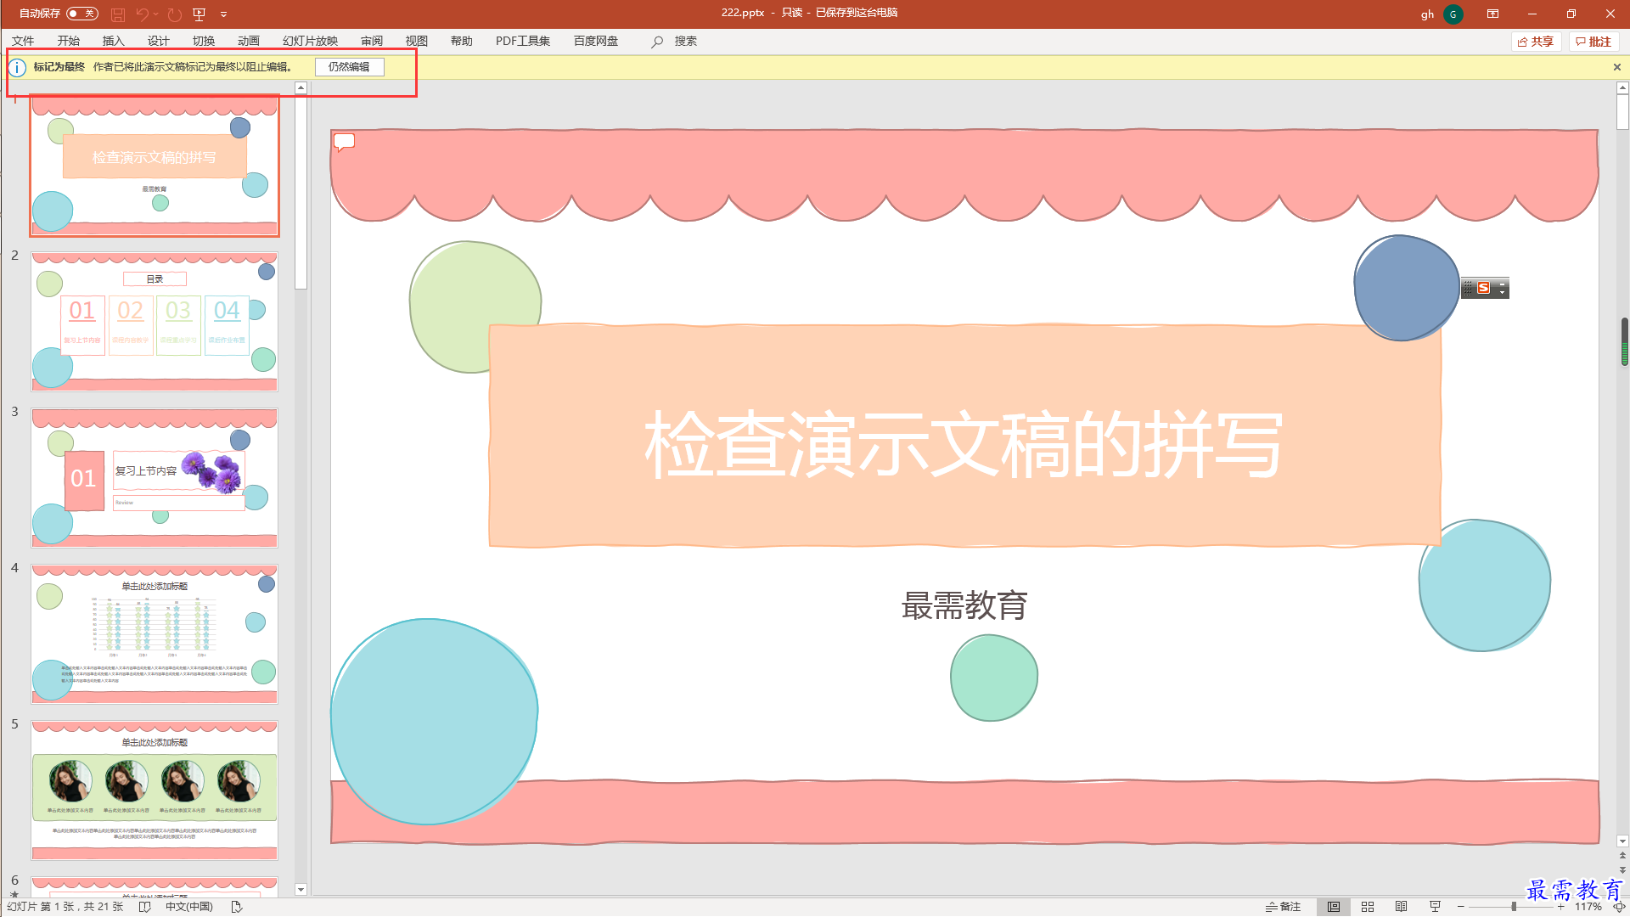
Task: Click the info icon on the 标记为最终 bar
Action: pos(18,67)
